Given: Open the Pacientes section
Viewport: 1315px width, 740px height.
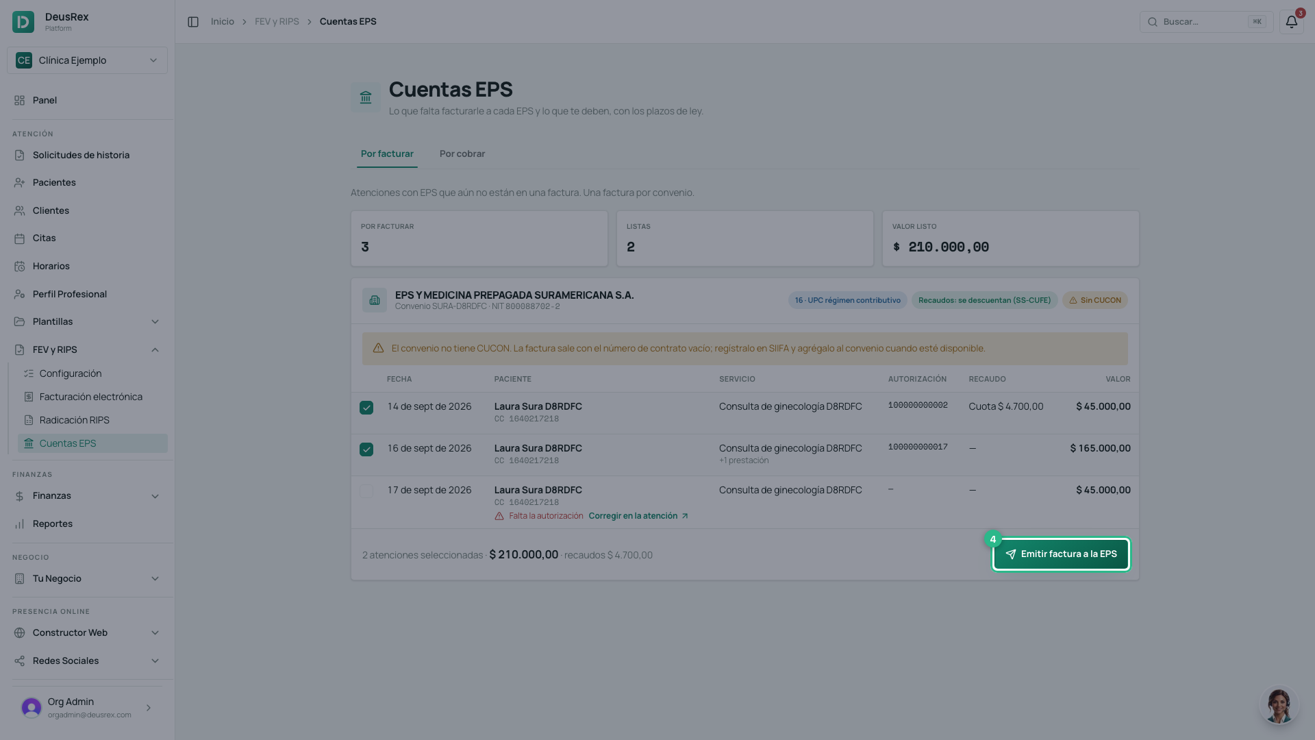Looking at the screenshot, I should pyautogui.click(x=87, y=182).
